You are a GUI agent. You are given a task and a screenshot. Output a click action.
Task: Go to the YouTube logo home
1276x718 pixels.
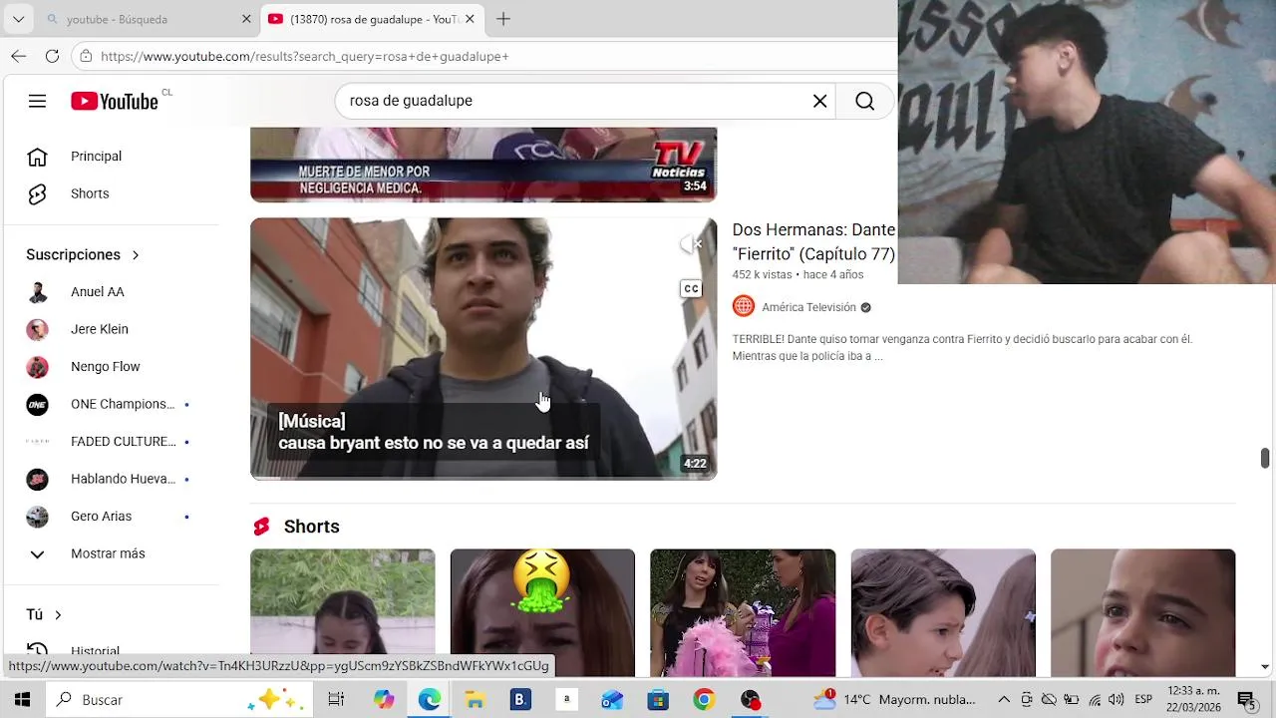(x=115, y=101)
